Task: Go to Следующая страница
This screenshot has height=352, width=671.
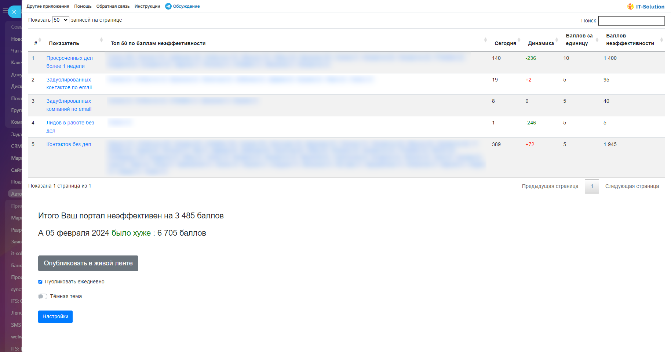Action: tap(632, 186)
